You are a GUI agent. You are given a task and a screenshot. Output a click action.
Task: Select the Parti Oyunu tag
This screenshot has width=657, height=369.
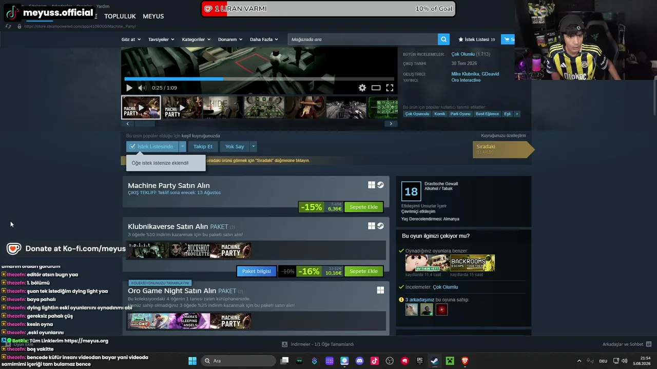click(460, 114)
